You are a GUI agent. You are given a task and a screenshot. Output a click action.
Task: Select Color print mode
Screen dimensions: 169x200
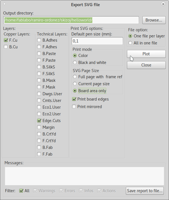[75, 56]
